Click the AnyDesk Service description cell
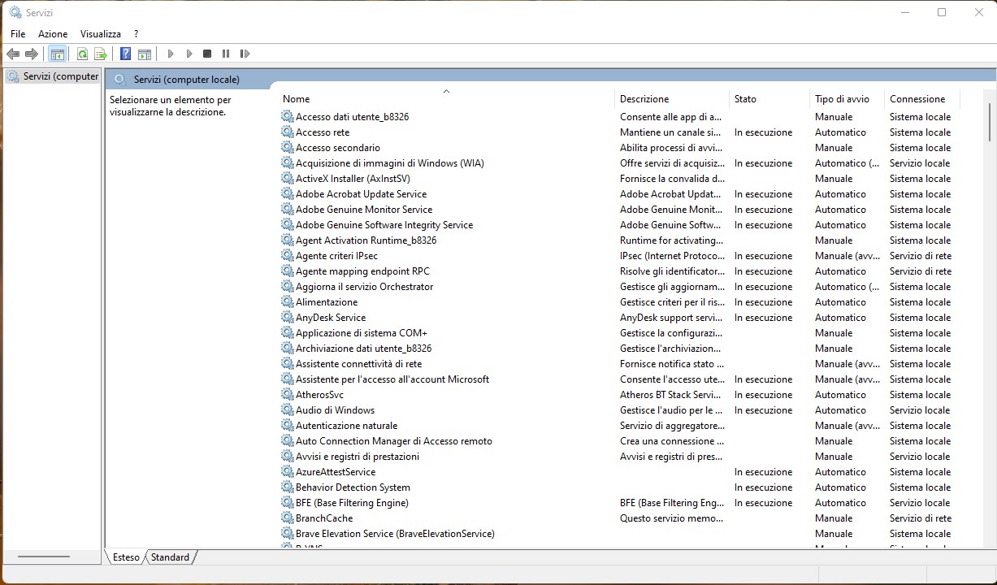The image size is (997, 585). point(671,318)
